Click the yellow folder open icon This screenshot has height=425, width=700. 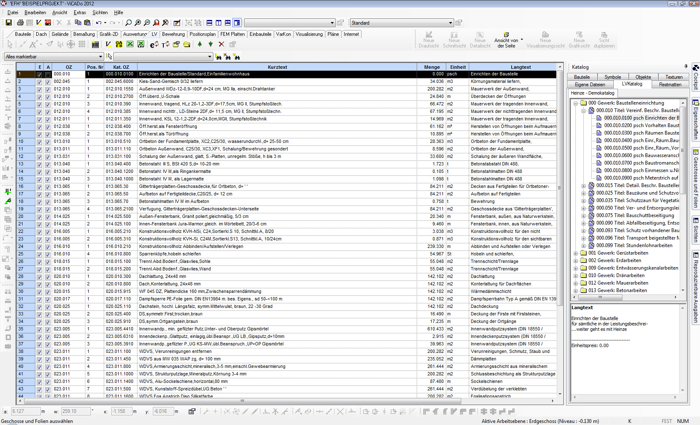[187, 44]
